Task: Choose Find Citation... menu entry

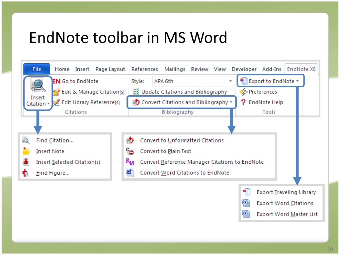Action: coord(55,140)
